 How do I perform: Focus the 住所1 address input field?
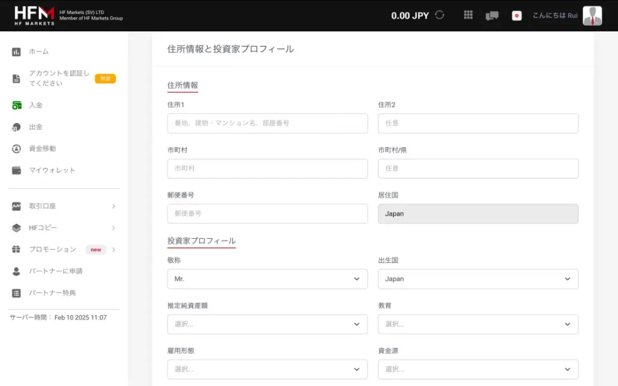pos(267,123)
